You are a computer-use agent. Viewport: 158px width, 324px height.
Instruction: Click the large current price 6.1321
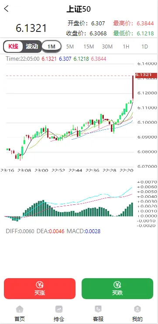(31, 28)
